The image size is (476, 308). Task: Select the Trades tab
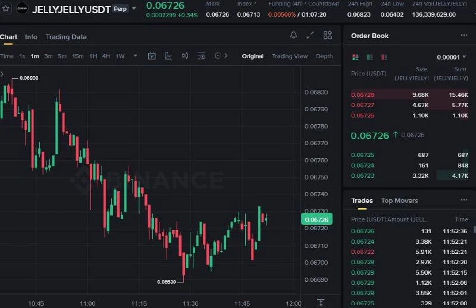pyautogui.click(x=362, y=200)
